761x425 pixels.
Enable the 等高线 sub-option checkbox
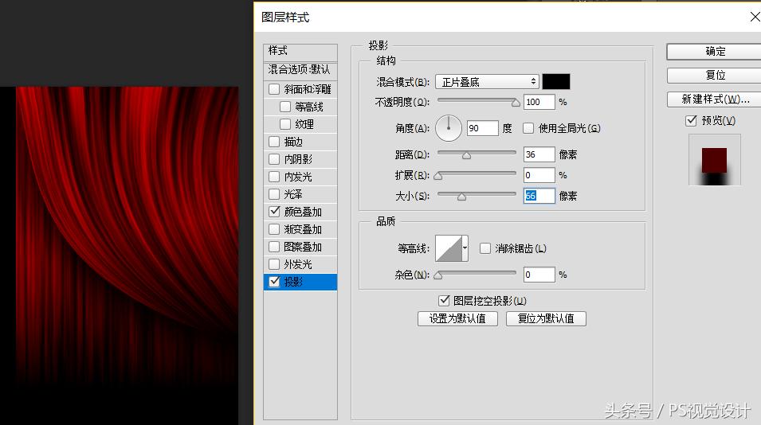point(285,107)
